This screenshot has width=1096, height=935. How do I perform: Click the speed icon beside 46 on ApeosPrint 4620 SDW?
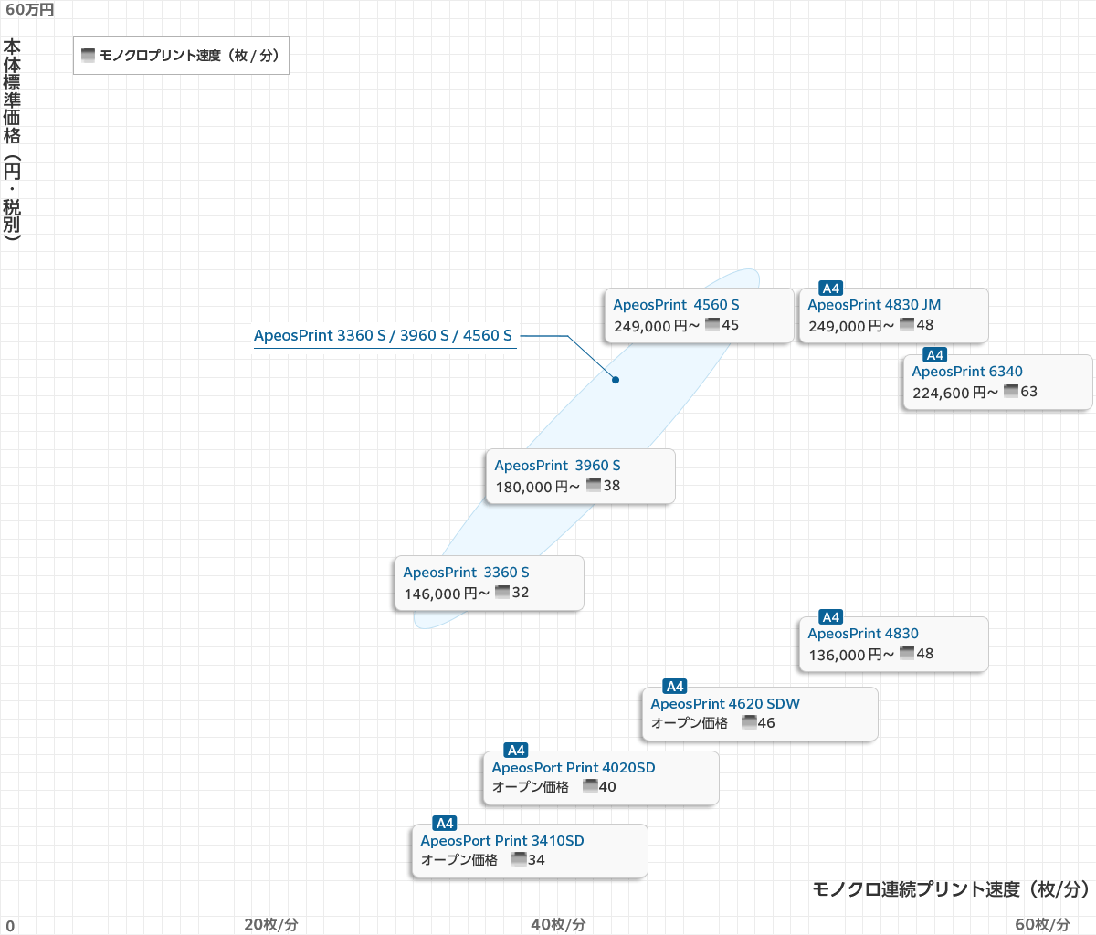750,722
